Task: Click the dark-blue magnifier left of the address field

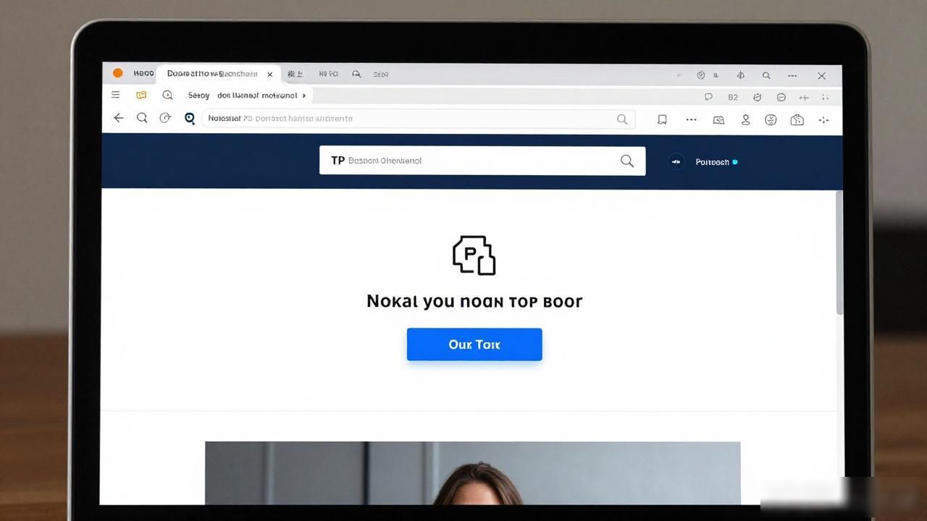Action: pyautogui.click(x=190, y=119)
